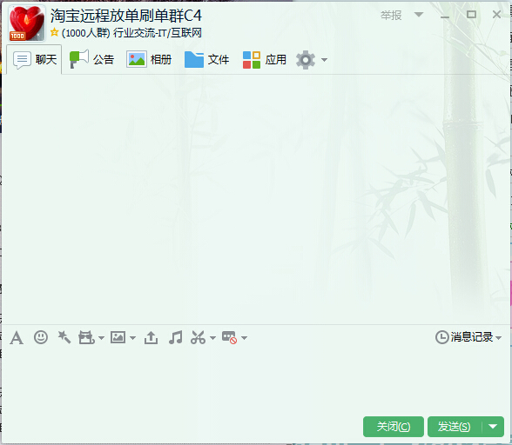Open the send options arrow beside 发送
Viewport: 512px width, 445px height.
[493, 427]
